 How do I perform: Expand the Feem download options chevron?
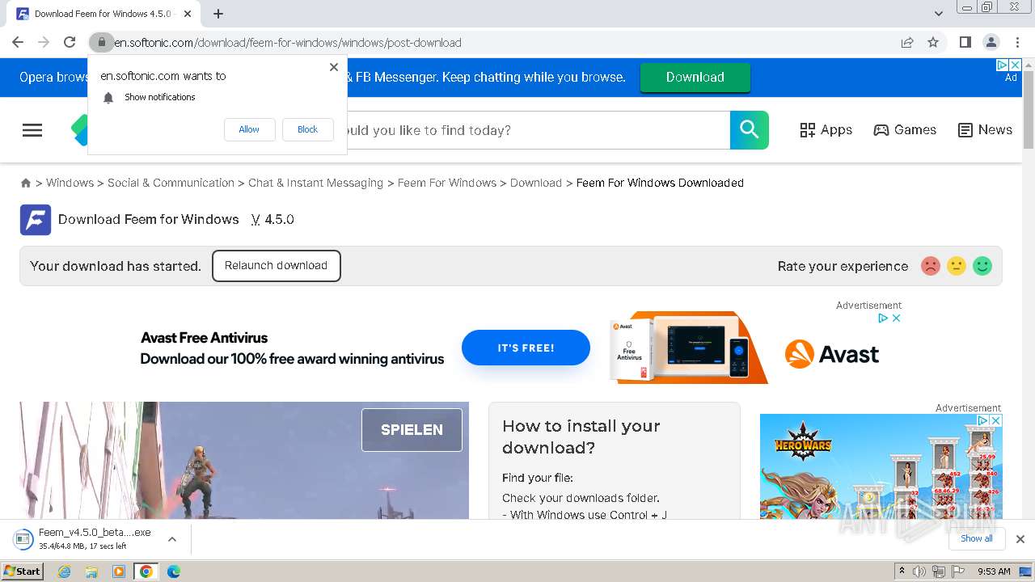(172, 539)
